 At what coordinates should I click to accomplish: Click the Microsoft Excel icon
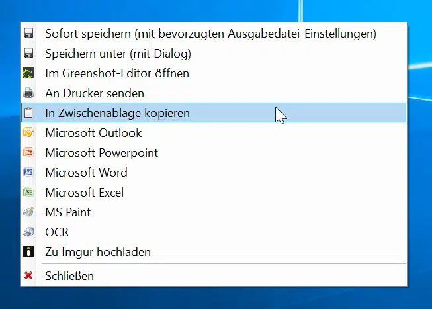28,193
